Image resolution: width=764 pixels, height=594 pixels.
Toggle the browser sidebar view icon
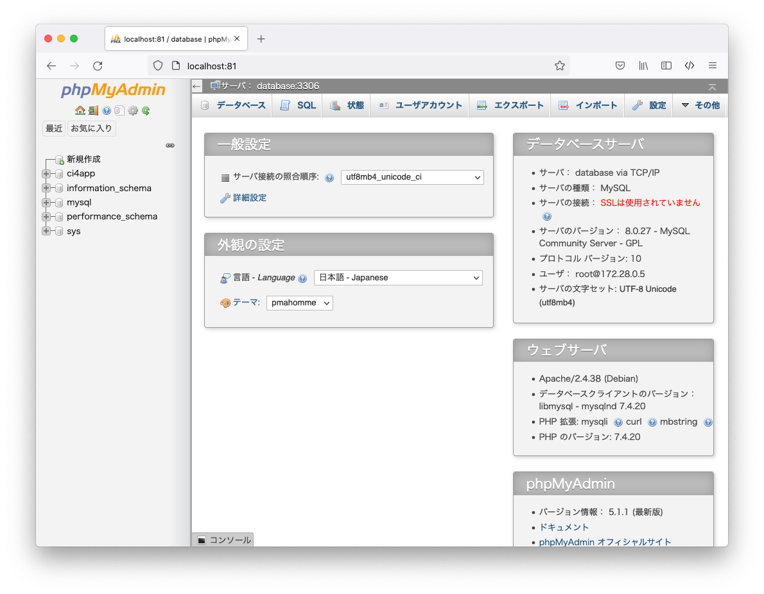[666, 65]
